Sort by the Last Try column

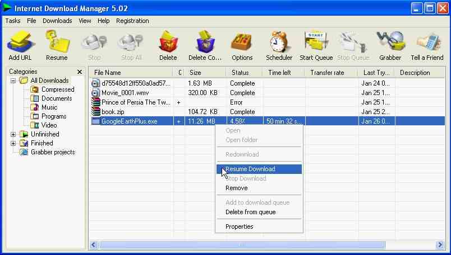(x=376, y=73)
